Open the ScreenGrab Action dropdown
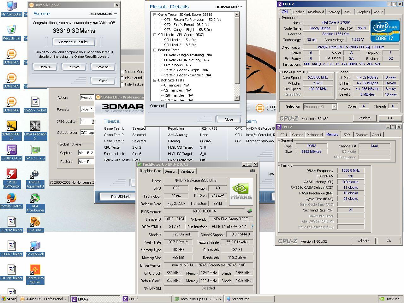Image resolution: width=404 pixels, height=303 pixels. point(87,98)
